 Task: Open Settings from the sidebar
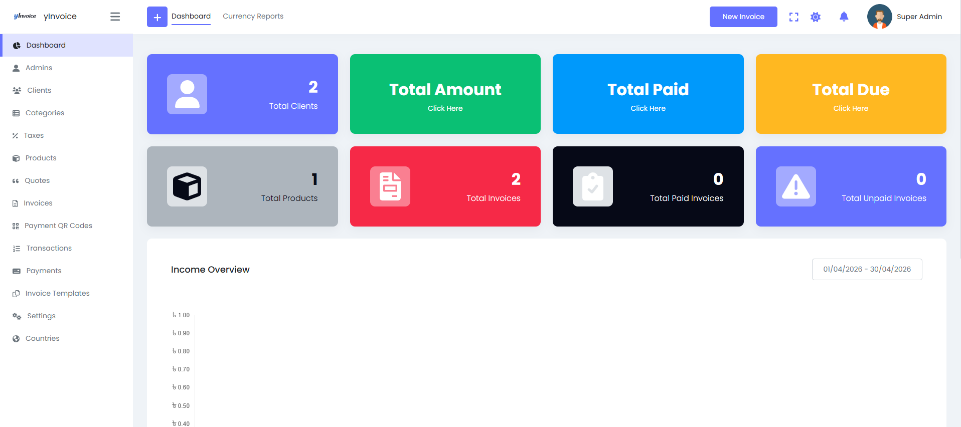coord(66,316)
